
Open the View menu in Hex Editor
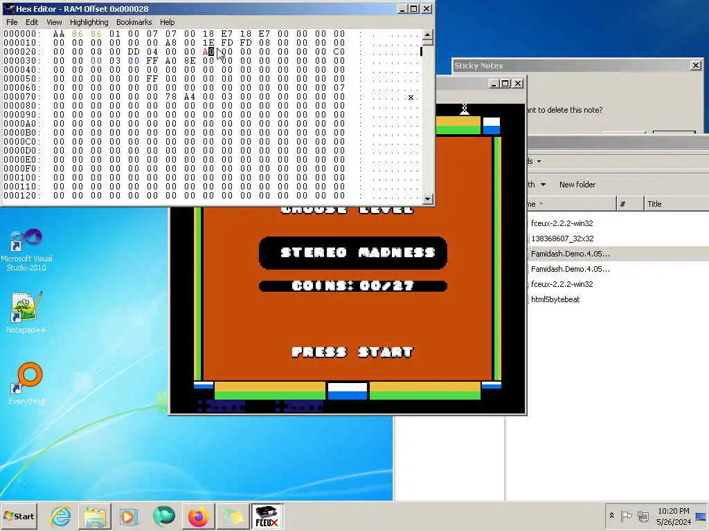tap(54, 22)
